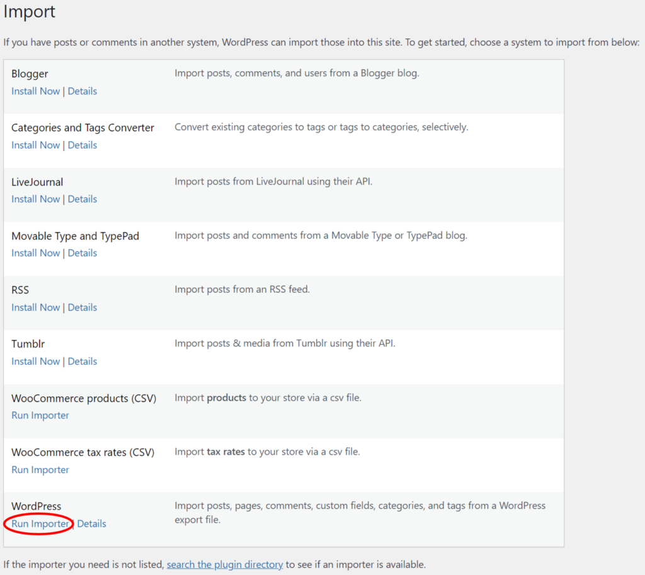Select the WooCommerce tax rates (CSV) title
Viewport: 645px width, 575px height.
pos(83,452)
